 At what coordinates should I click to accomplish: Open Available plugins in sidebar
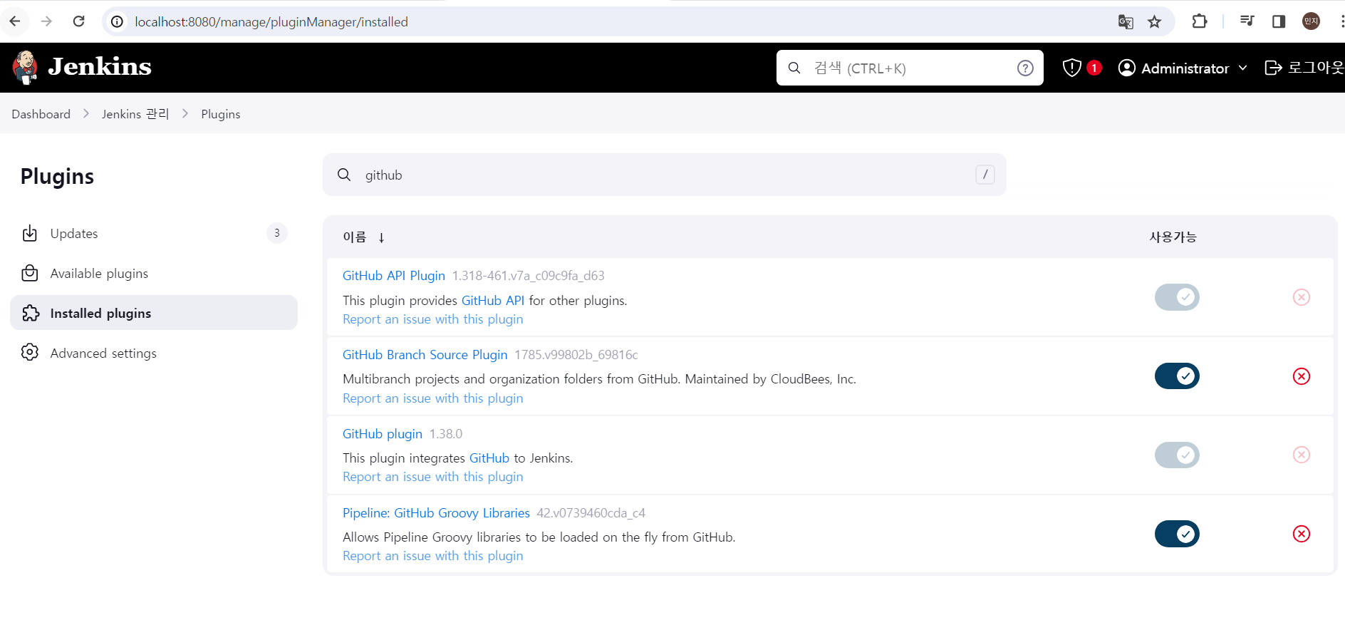pos(154,273)
